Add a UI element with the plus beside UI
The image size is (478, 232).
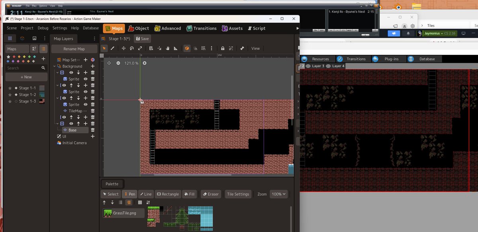pos(92,136)
